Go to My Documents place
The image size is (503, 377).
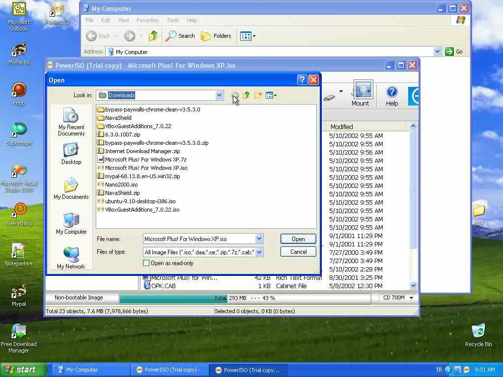pos(71,189)
